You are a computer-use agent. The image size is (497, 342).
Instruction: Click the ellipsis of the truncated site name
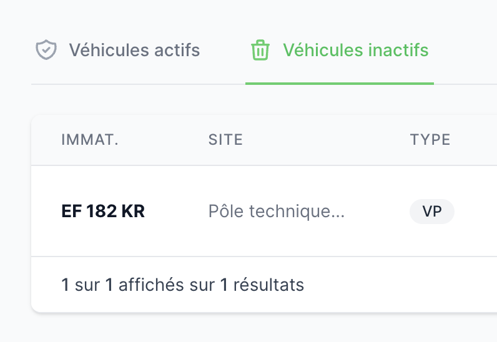click(339, 217)
